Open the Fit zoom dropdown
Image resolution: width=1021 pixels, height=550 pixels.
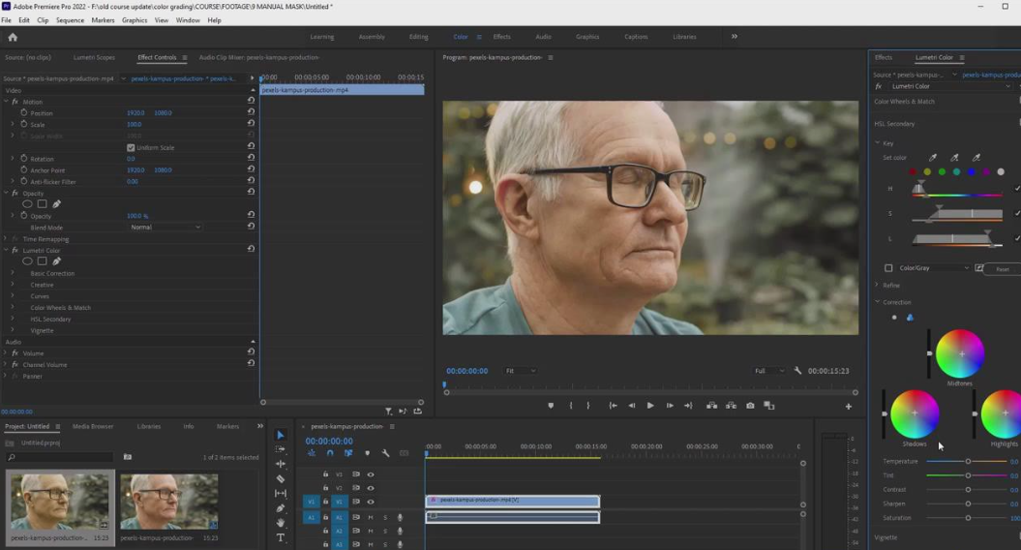521,371
